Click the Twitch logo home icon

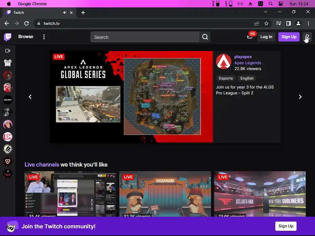click(8, 37)
